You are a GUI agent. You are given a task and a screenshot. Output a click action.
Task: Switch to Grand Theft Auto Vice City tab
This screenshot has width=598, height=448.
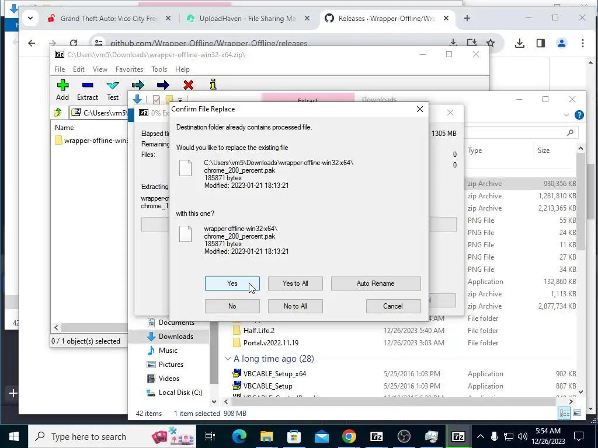[109, 18]
